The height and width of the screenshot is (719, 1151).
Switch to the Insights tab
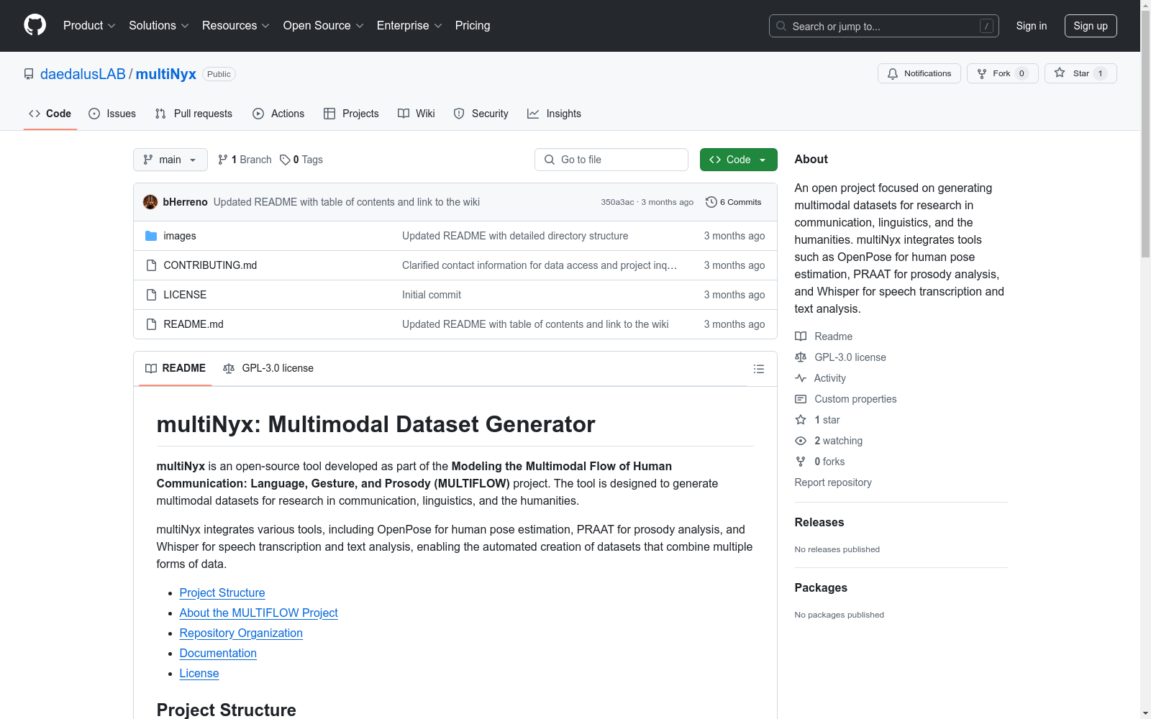pos(554,114)
